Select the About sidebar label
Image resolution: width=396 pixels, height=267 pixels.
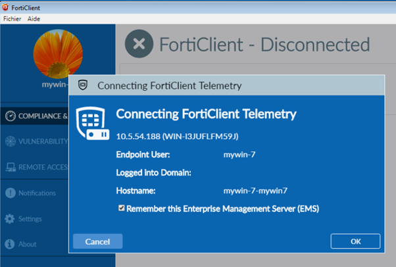point(28,244)
